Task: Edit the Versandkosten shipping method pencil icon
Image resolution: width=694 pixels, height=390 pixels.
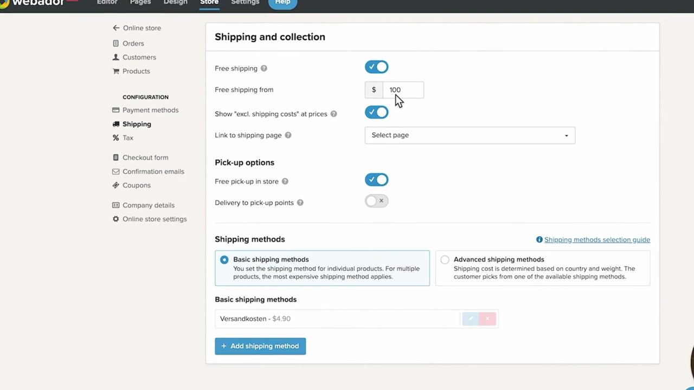Action: pyautogui.click(x=471, y=318)
